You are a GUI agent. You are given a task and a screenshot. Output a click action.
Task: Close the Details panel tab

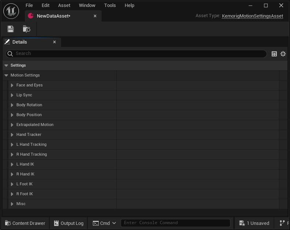point(54,42)
